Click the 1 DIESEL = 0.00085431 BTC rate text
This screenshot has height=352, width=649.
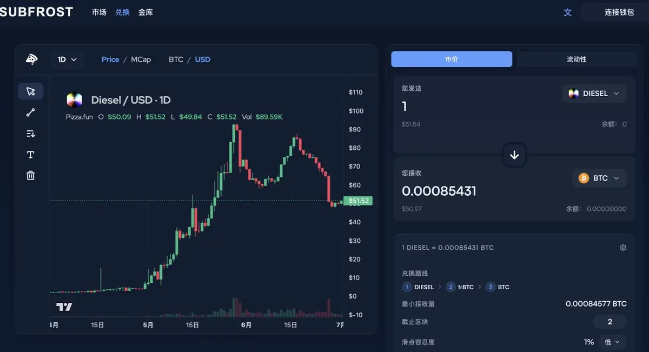click(x=447, y=248)
